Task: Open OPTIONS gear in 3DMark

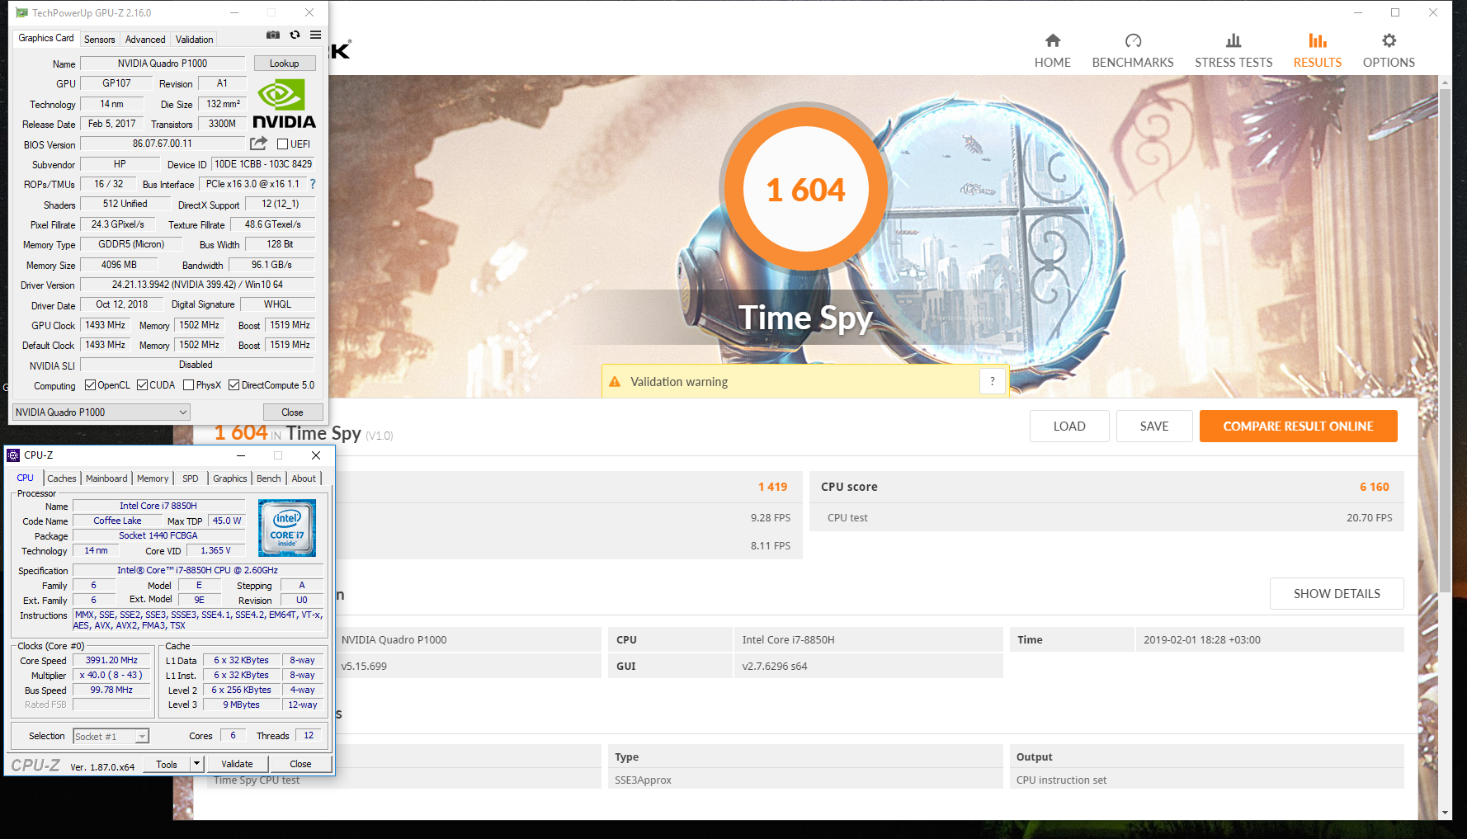Action: click(x=1389, y=51)
